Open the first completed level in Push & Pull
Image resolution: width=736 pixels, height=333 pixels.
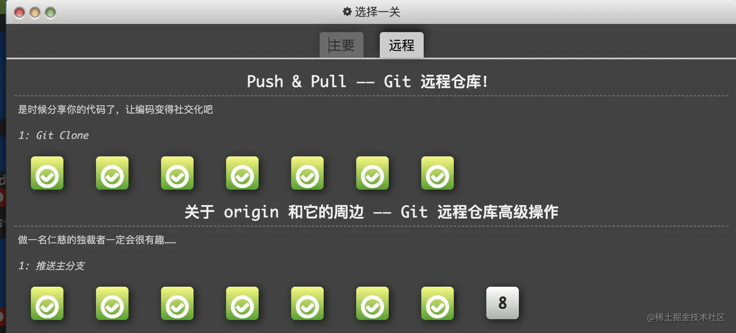(47, 173)
